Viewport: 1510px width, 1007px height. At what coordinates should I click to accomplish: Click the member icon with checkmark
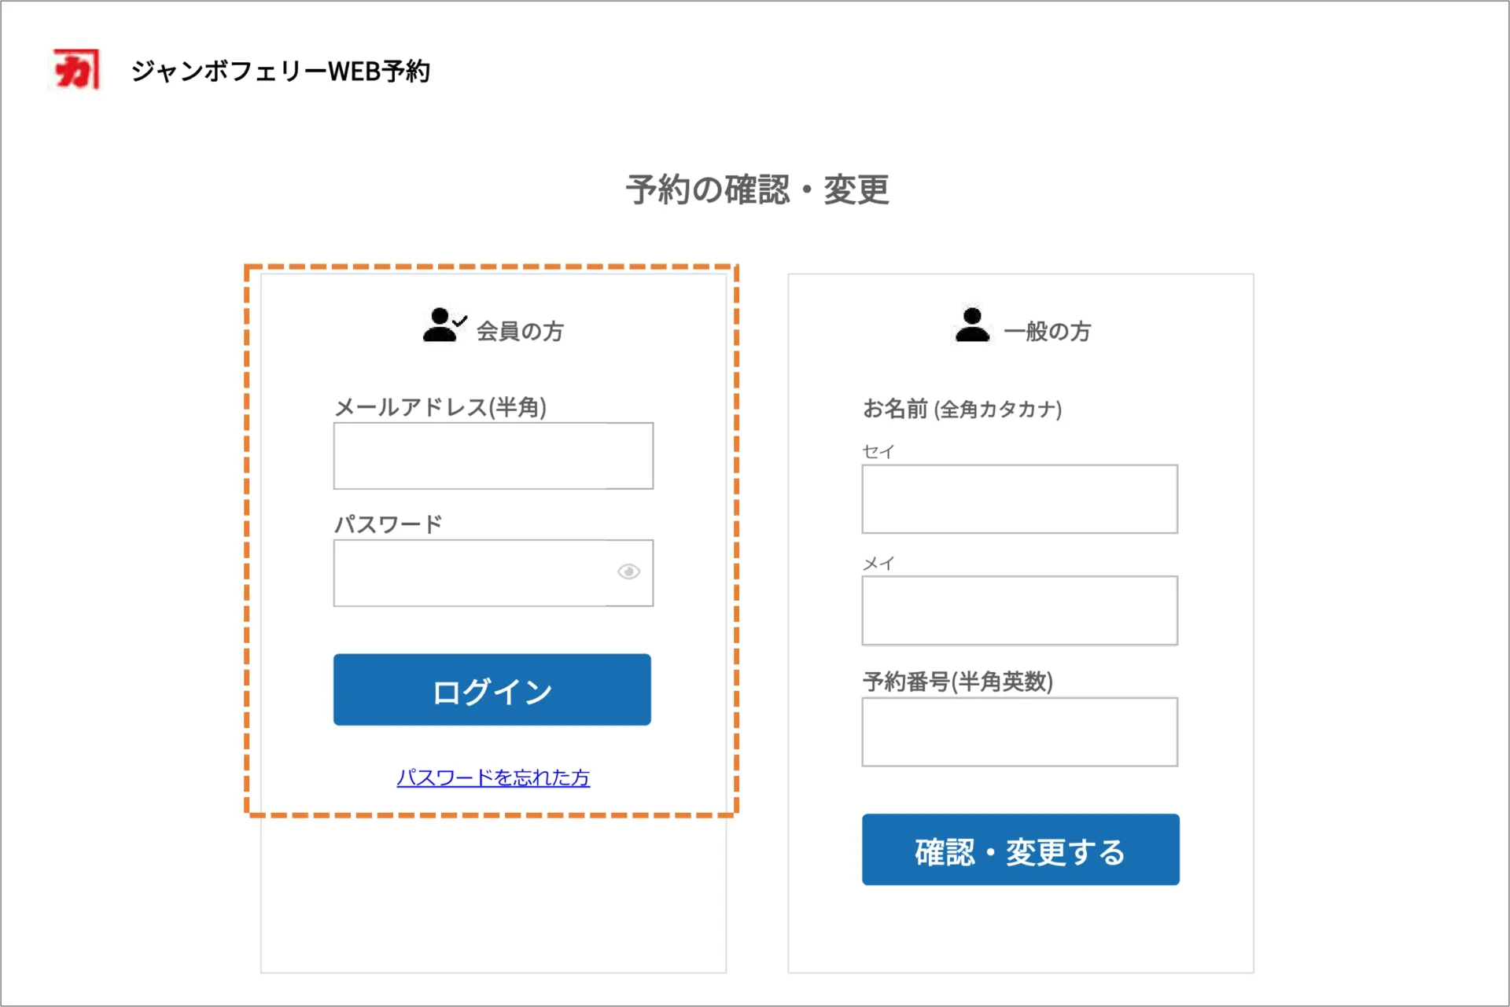tap(444, 325)
